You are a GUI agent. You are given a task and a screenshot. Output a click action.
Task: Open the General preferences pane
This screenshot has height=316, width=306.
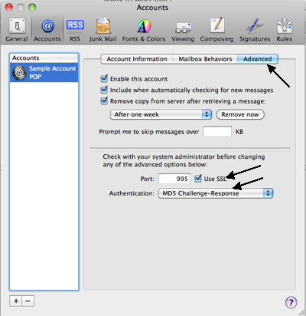[17, 30]
